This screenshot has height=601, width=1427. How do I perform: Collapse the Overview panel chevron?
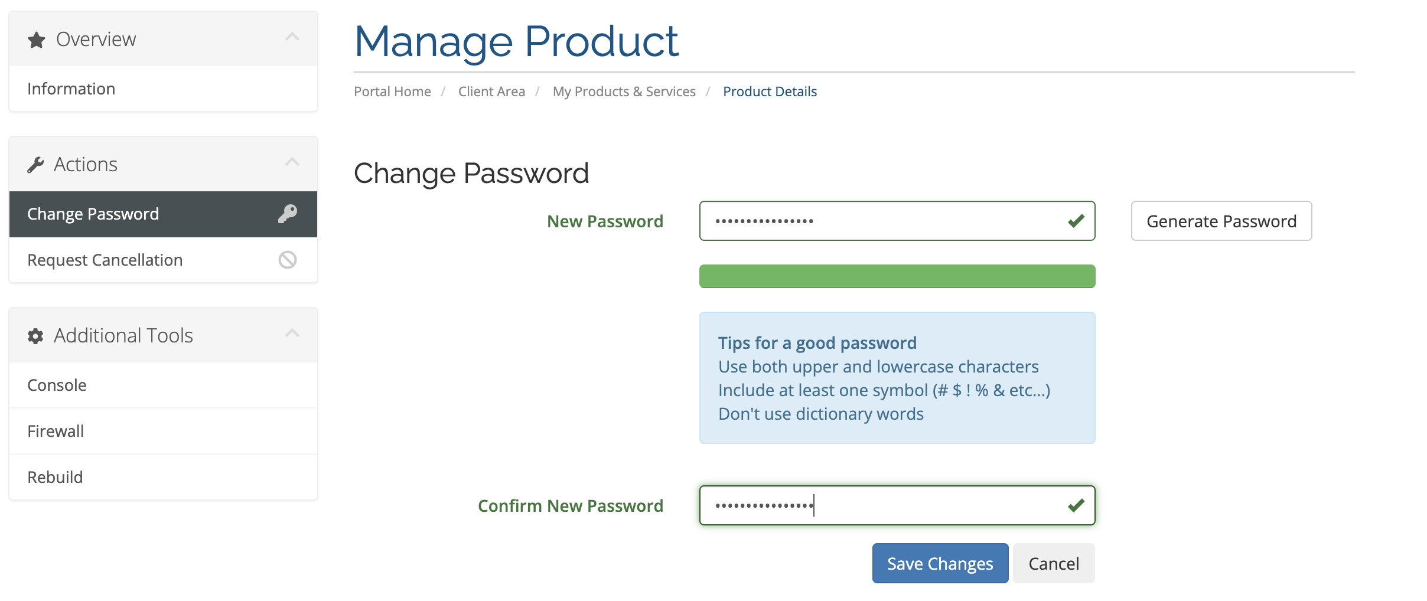click(x=292, y=37)
